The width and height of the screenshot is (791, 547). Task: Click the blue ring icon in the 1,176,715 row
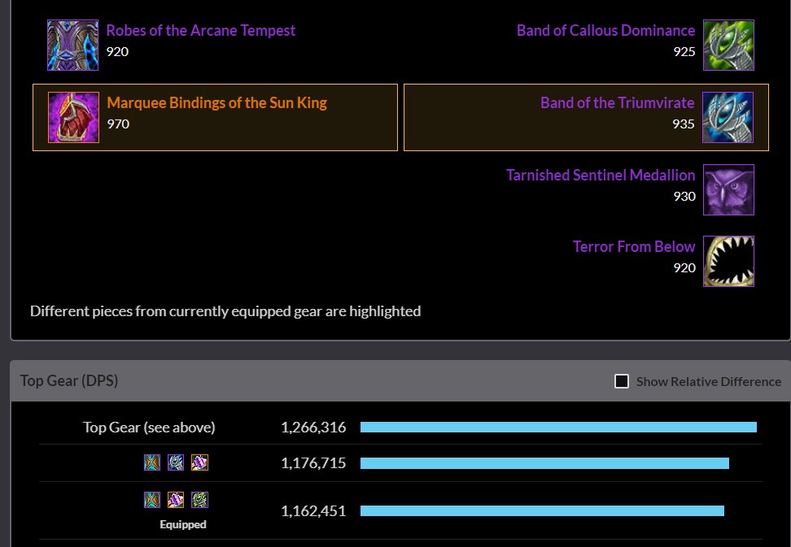click(x=176, y=462)
